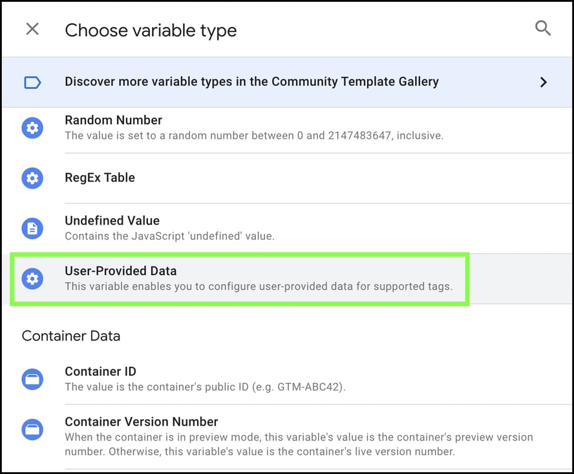The image size is (574, 474).
Task: Select the Container Version Number variable
Action: click(x=142, y=422)
